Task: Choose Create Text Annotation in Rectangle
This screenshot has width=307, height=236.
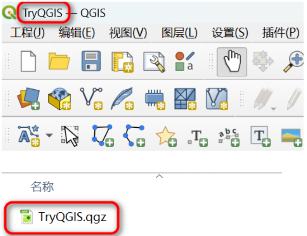Action: [260, 136]
